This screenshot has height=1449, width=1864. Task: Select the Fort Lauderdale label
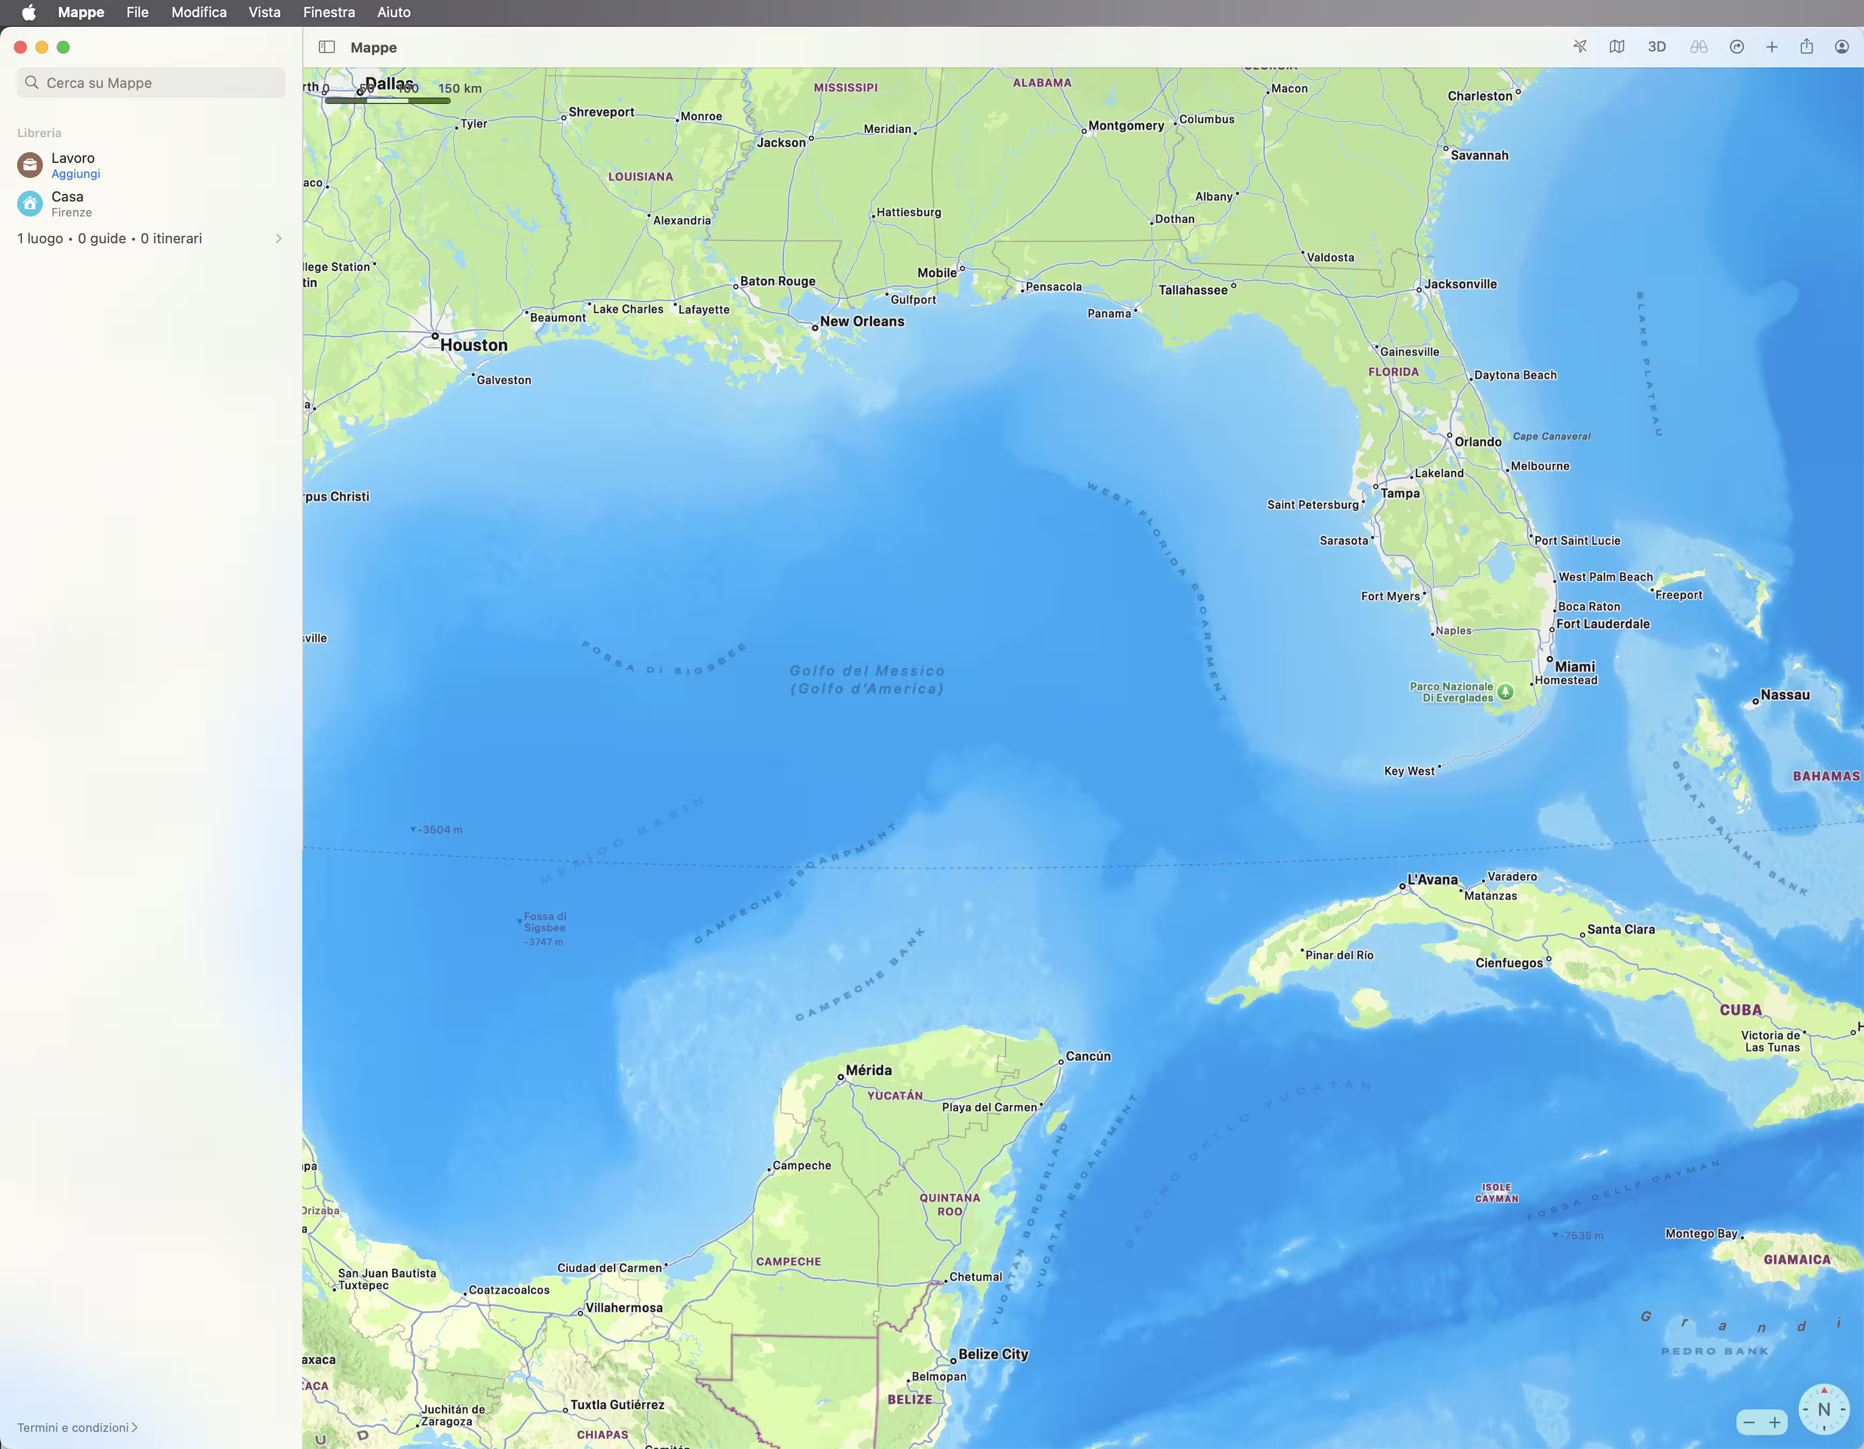pos(1603,624)
